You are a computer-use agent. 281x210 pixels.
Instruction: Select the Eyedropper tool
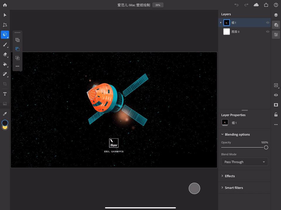(5, 113)
